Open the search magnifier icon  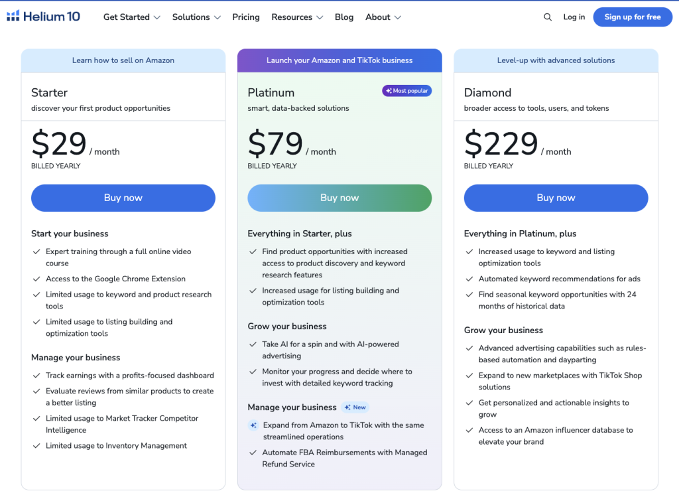[x=548, y=17]
